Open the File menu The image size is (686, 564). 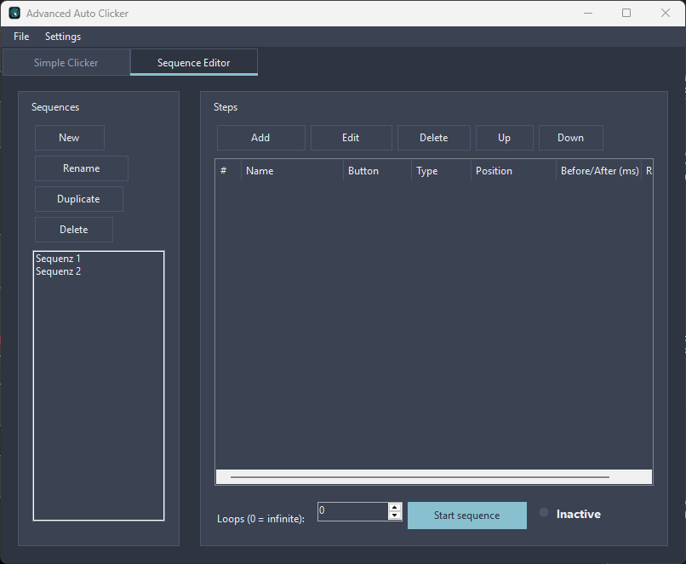[x=21, y=37]
